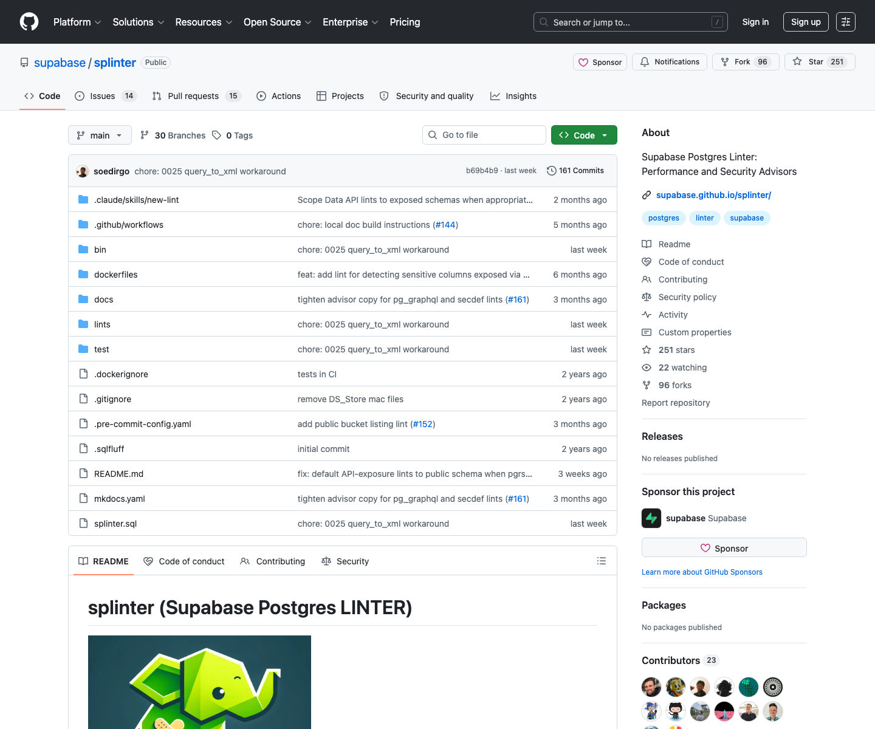The image size is (875, 729).
Task: Open the Readme book icon in About
Action: tap(647, 244)
